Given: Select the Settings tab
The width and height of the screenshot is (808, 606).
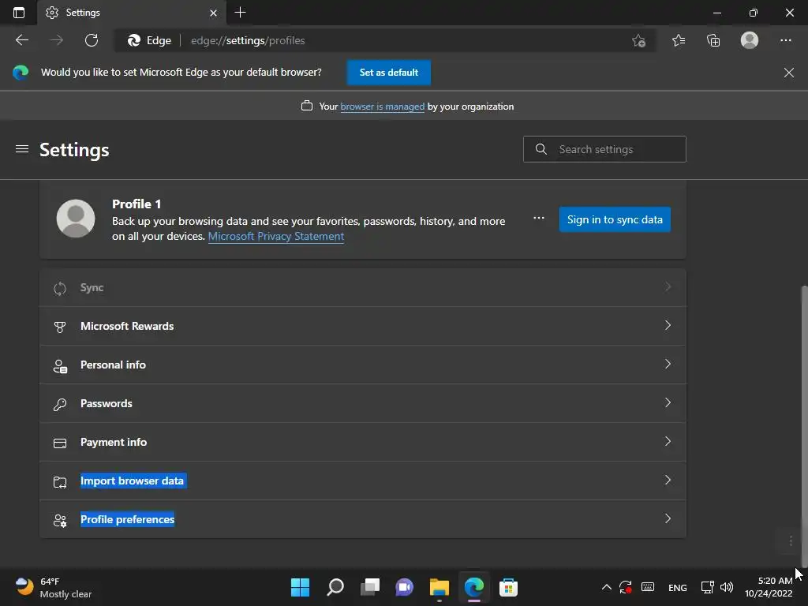Looking at the screenshot, I should (132, 13).
